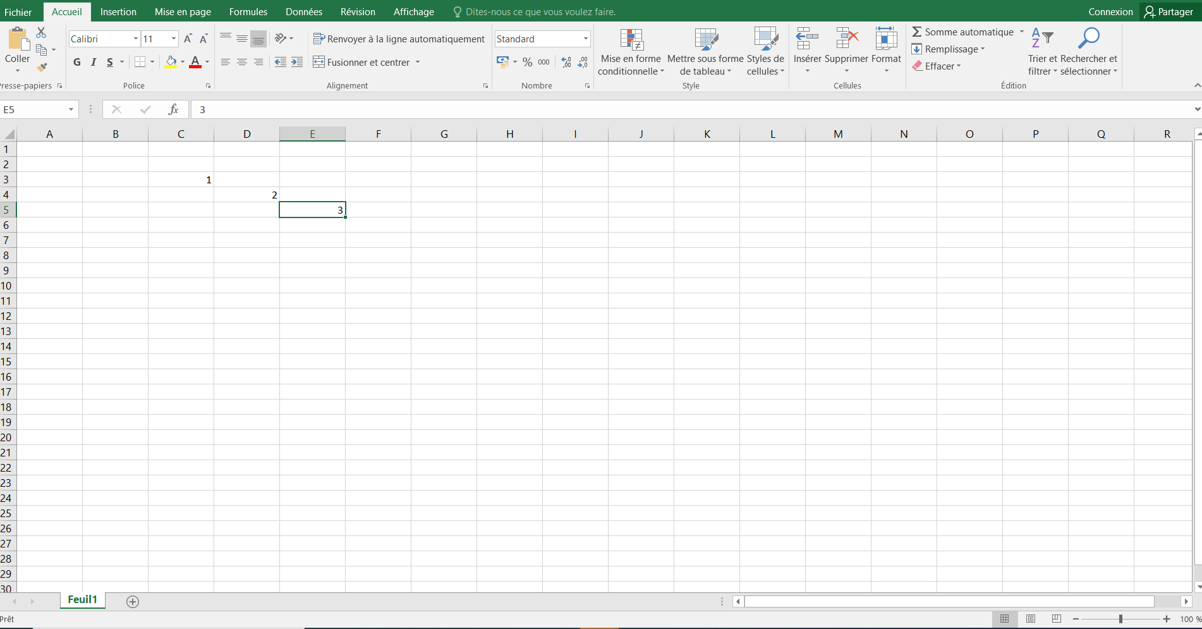
Task: Toggle underline S formatting
Action: coord(110,62)
